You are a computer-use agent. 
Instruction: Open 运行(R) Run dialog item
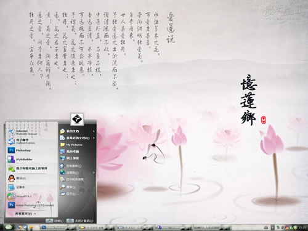pyautogui.click(x=78, y=194)
